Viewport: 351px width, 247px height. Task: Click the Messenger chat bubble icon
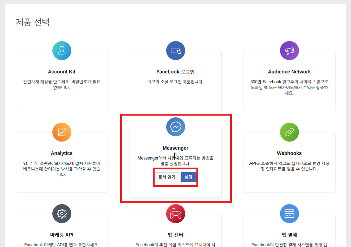176,127
